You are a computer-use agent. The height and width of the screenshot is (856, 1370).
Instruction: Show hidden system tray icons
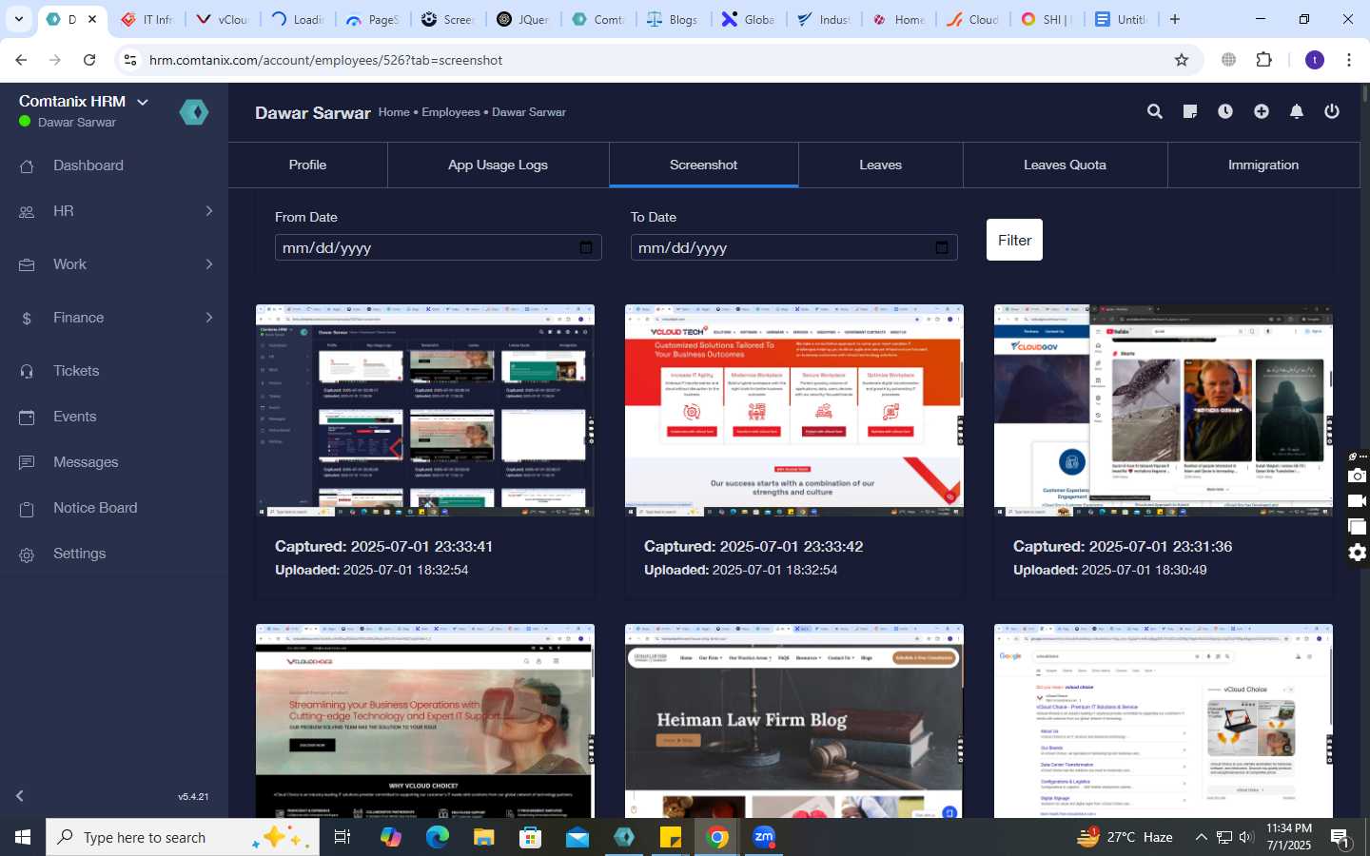click(1201, 837)
